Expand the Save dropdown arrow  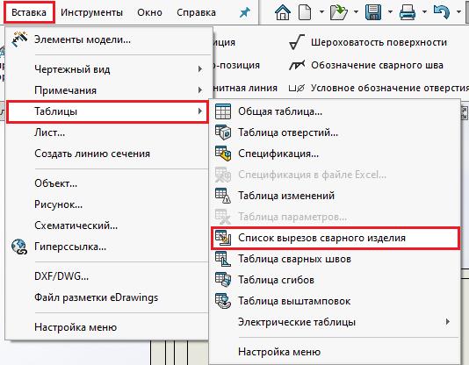390,12
